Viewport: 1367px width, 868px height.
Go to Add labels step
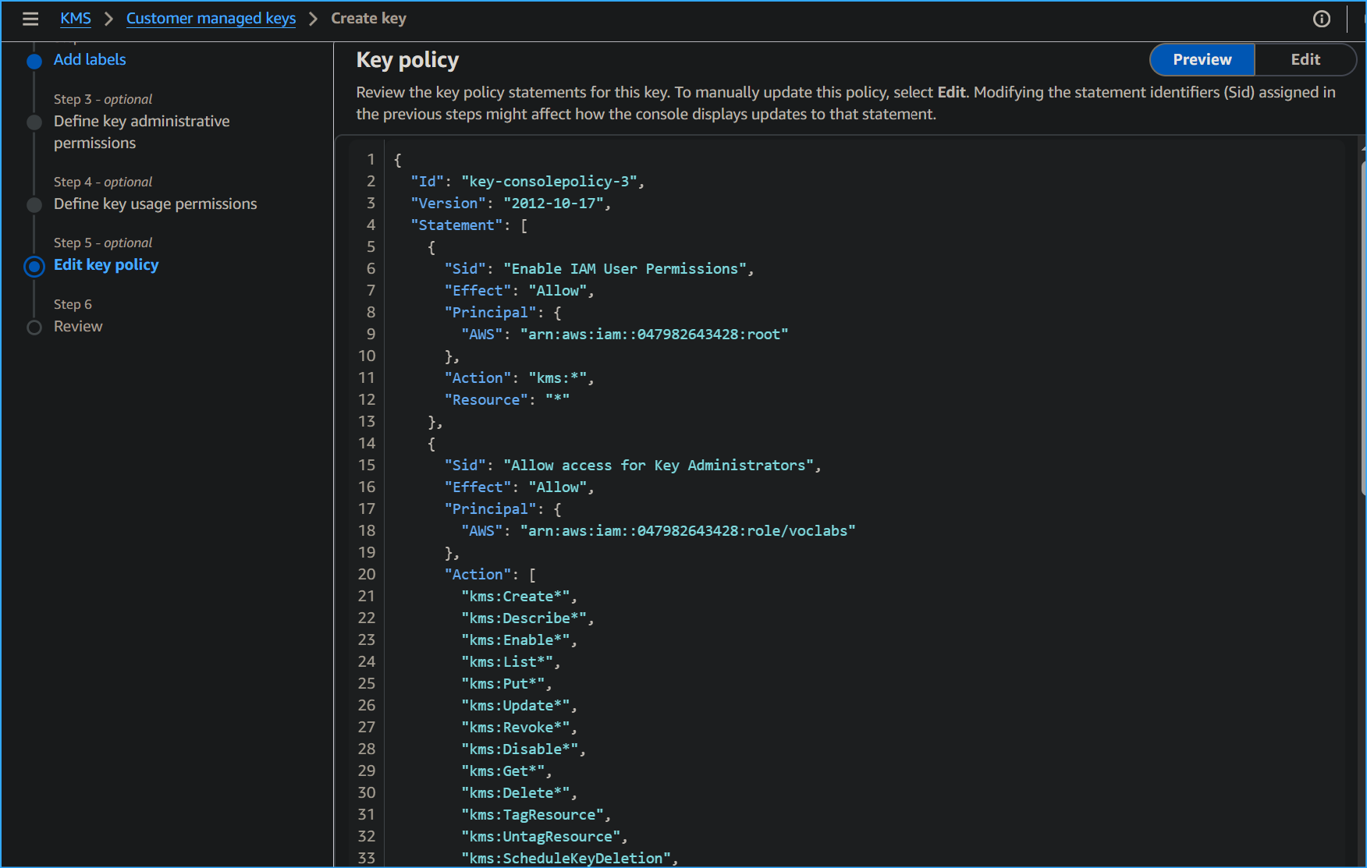90,59
